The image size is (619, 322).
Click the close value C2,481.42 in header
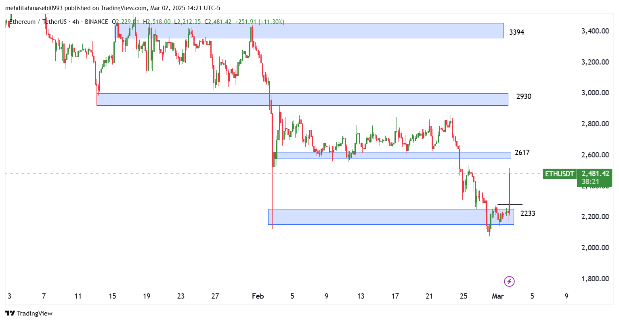point(218,22)
